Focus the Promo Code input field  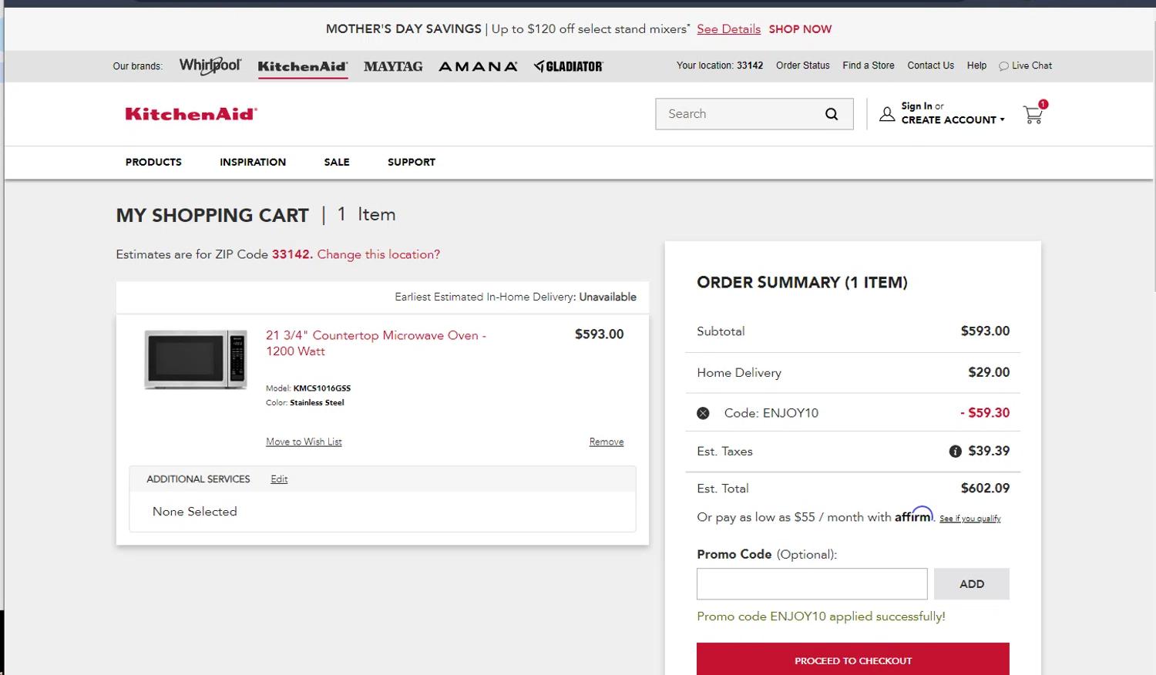812,584
